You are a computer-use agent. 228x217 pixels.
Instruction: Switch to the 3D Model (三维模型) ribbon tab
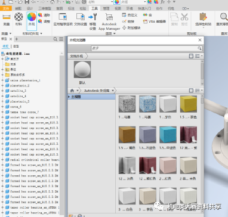pyautogui.click(x=45, y=8)
